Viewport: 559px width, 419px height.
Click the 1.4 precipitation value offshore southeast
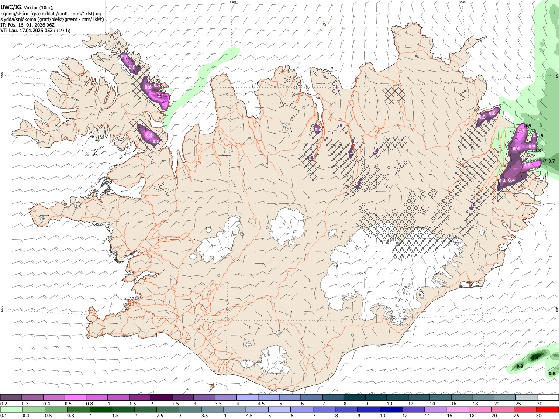(x=535, y=357)
